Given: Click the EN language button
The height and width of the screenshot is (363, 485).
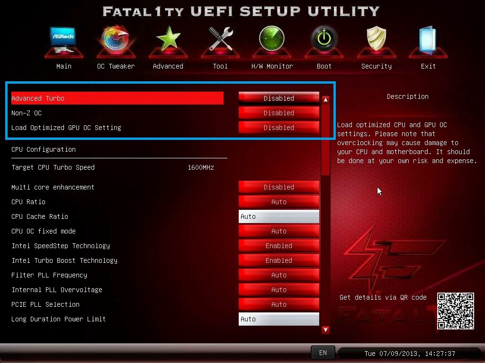Looking at the screenshot, I should (323, 353).
